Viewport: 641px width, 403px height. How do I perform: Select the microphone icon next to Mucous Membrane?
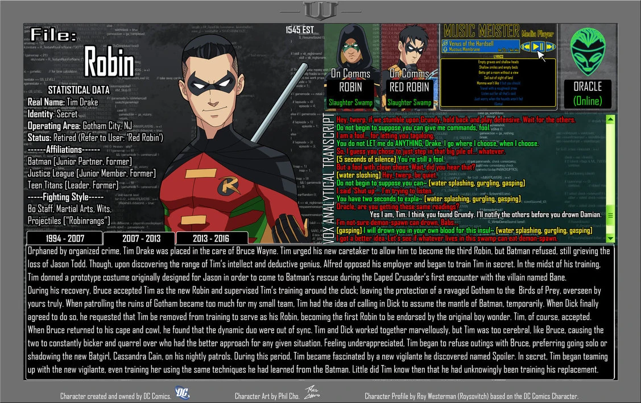click(446, 49)
